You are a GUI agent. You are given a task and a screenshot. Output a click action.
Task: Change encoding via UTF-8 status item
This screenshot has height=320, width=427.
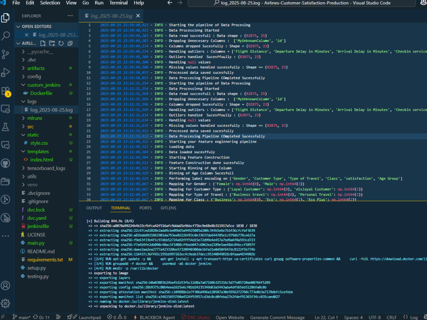coord(375,317)
